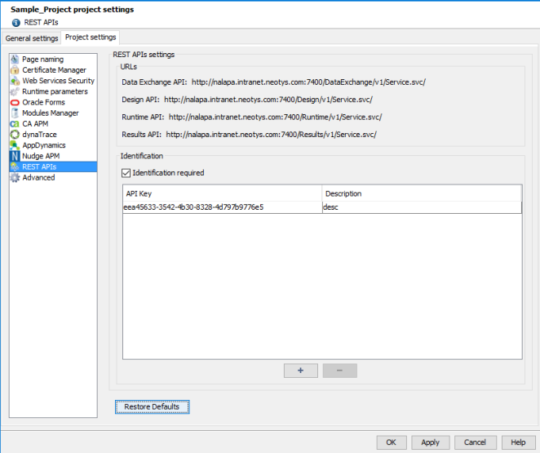
Task: Open Certificate Manager settings
Action: 53,70
